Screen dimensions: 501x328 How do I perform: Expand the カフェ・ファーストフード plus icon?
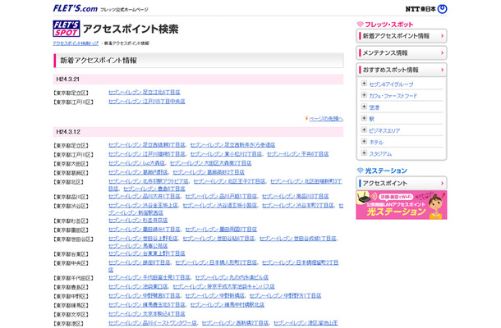click(x=364, y=95)
